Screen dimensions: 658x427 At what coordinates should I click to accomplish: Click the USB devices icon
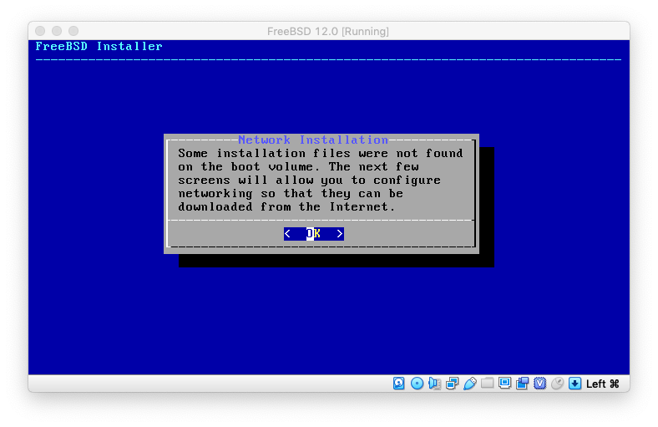pos(469,384)
